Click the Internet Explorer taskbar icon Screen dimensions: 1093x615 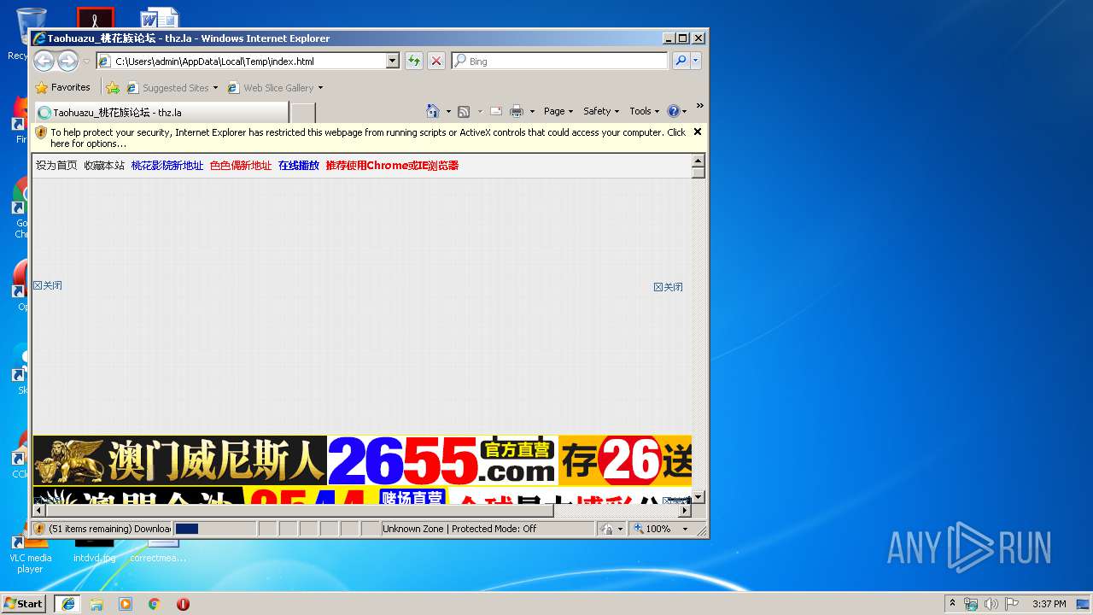point(67,604)
